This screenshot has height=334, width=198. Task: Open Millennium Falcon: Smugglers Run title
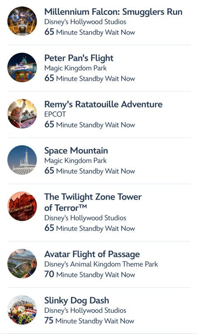pos(113,12)
